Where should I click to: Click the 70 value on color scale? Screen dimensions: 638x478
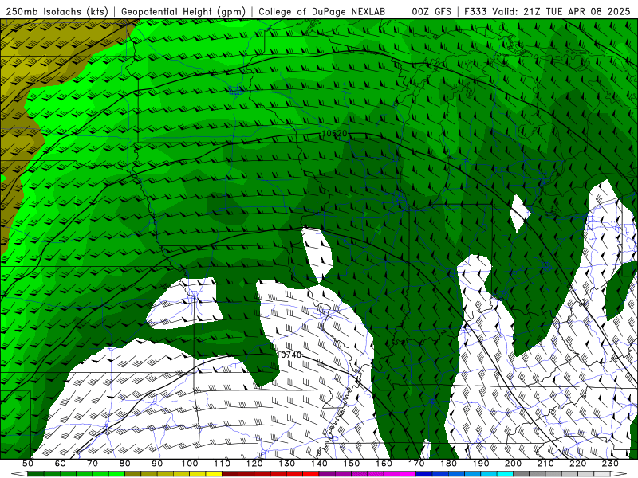tap(93, 464)
